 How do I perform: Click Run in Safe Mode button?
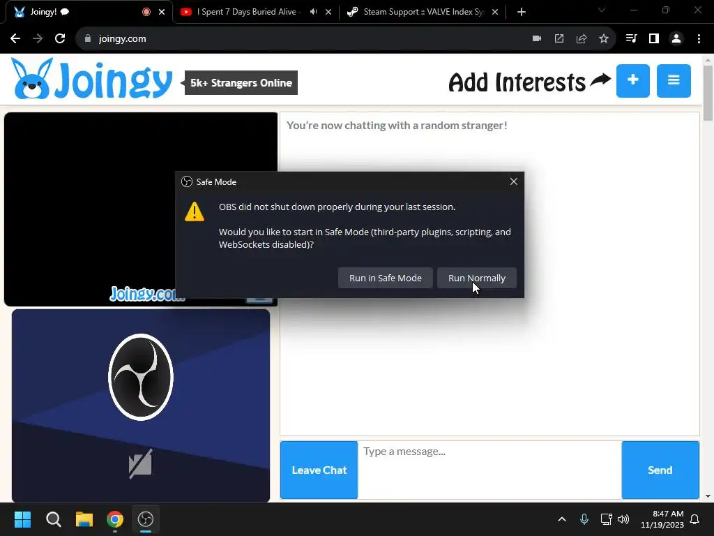(x=385, y=278)
